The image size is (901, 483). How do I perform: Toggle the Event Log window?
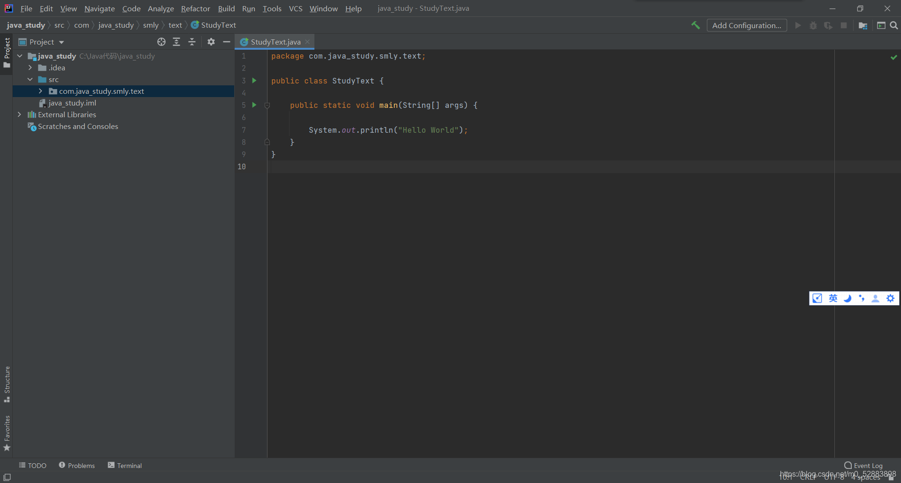(863, 466)
